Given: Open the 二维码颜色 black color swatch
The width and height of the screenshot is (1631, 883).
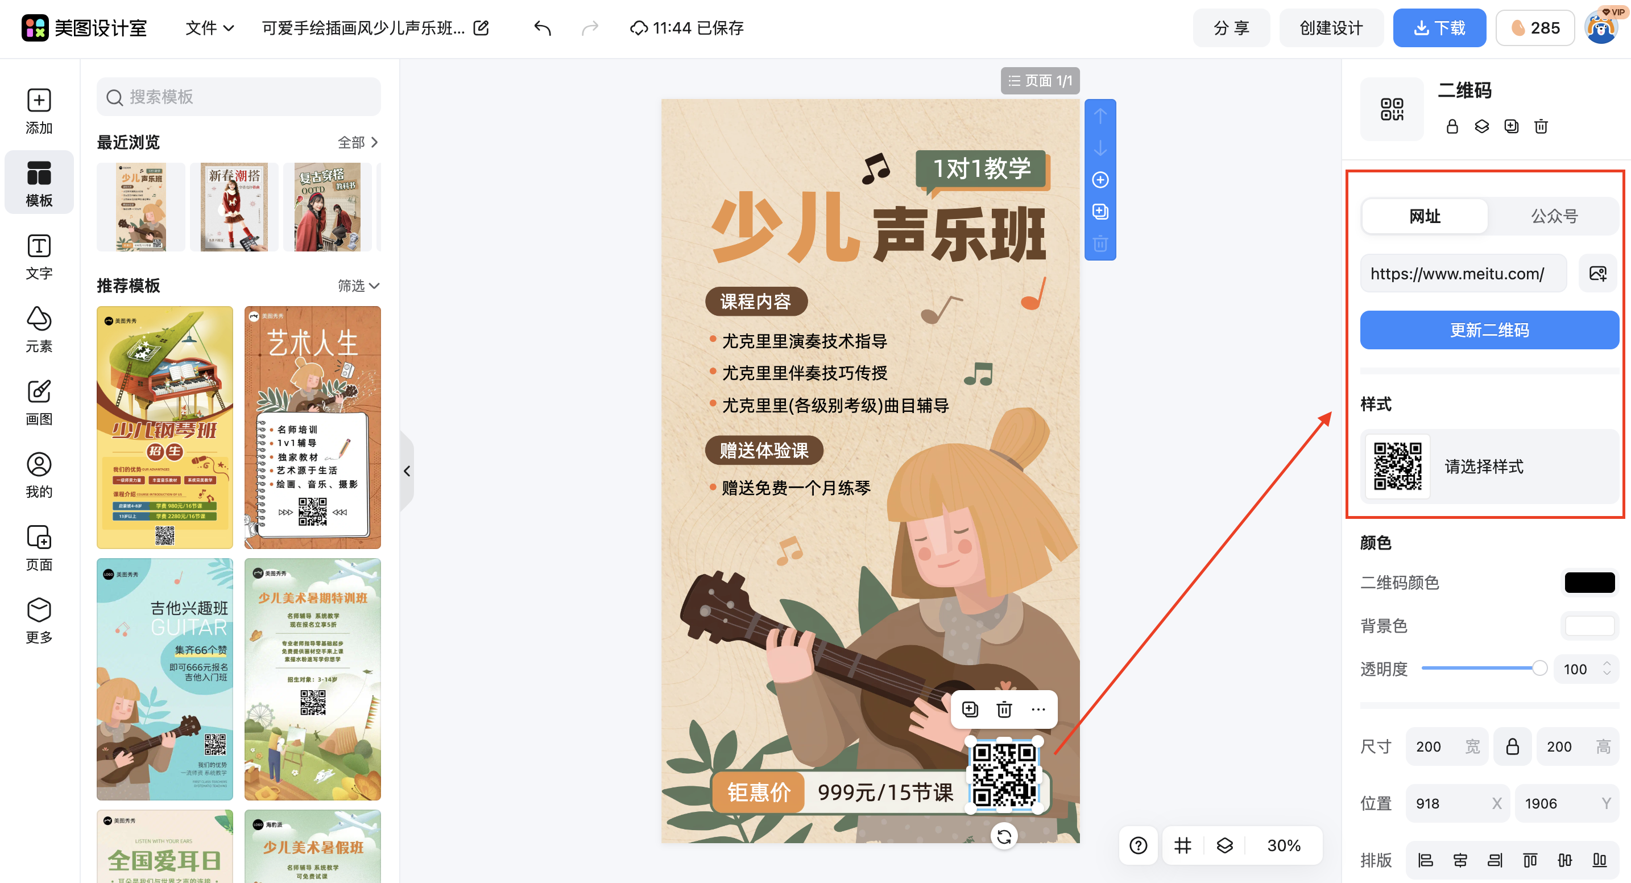Looking at the screenshot, I should coord(1589,583).
